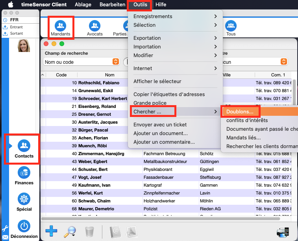Open the filter dropdown with the orange stepper arrows
The width and height of the screenshot is (298, 241).
(283, 61)
